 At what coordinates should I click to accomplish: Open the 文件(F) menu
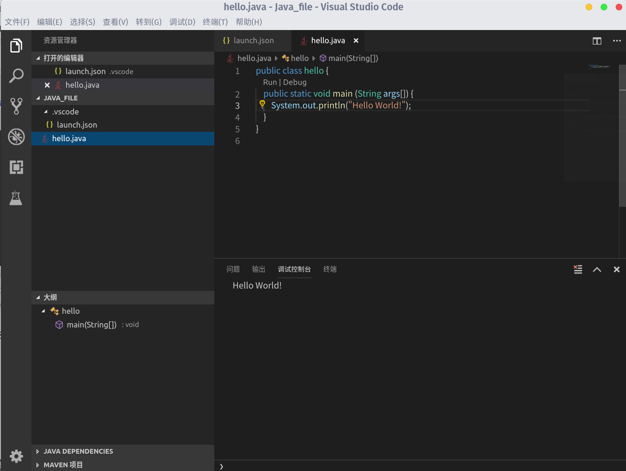17,22
